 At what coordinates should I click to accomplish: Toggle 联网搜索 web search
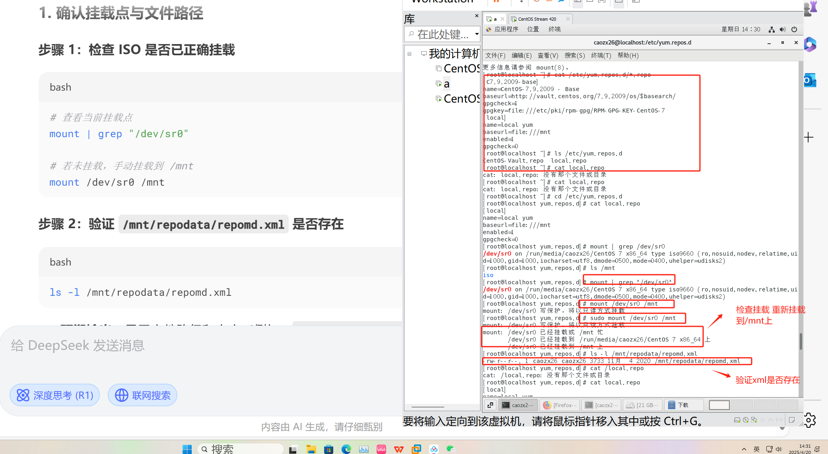[142, 395]
